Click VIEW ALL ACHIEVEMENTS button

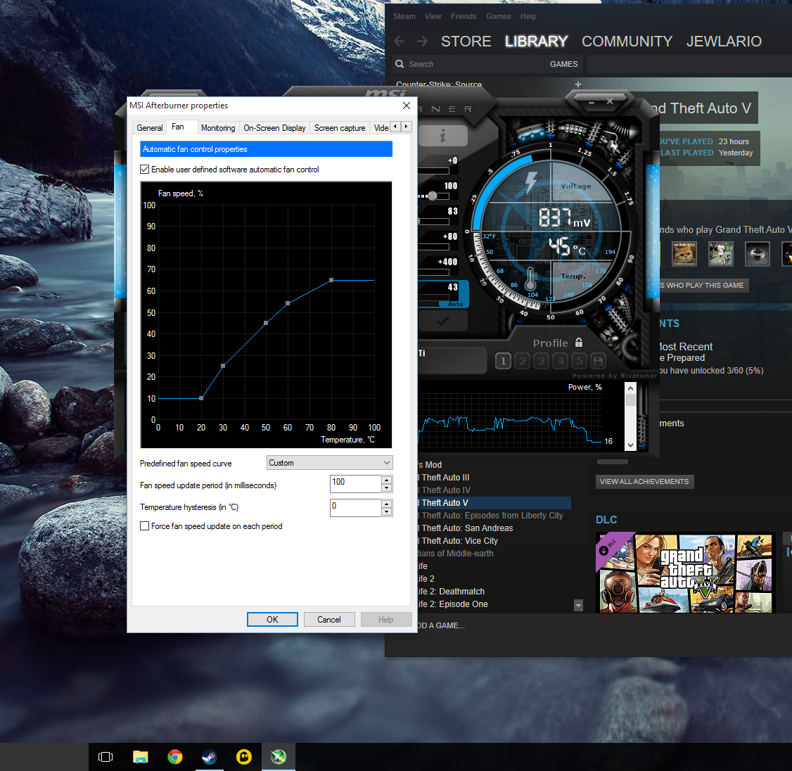[x=644, y=481]
